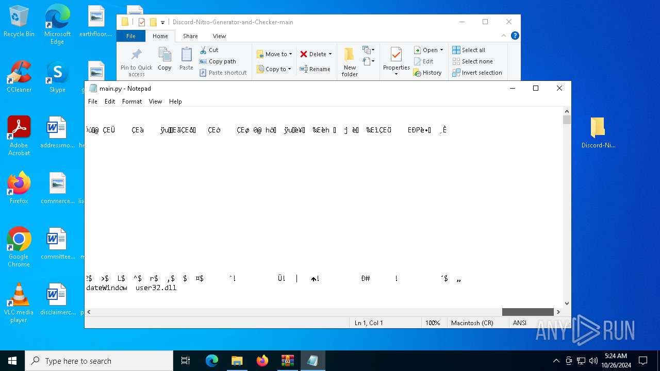Open addressmo... Word document on desktop
660x371 pixels.
(x=57, y=132)
